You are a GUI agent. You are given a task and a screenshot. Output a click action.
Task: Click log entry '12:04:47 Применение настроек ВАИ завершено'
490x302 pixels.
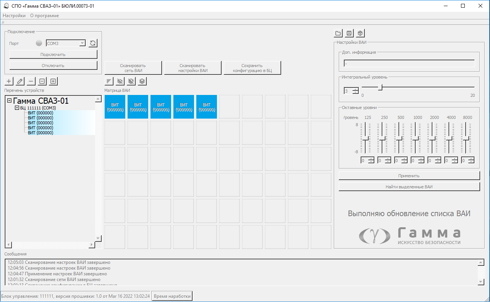(x=57, y=274)
